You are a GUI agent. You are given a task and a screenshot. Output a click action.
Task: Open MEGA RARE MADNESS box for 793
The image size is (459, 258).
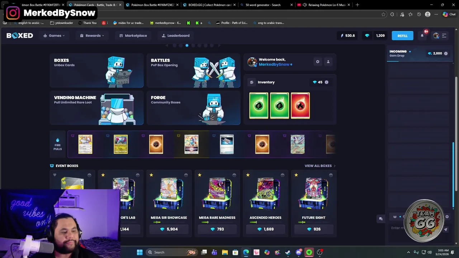point(217,229)
